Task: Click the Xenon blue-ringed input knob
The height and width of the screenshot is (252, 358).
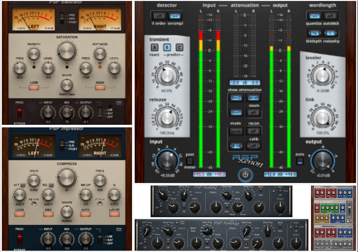Action: coord(167,161)
